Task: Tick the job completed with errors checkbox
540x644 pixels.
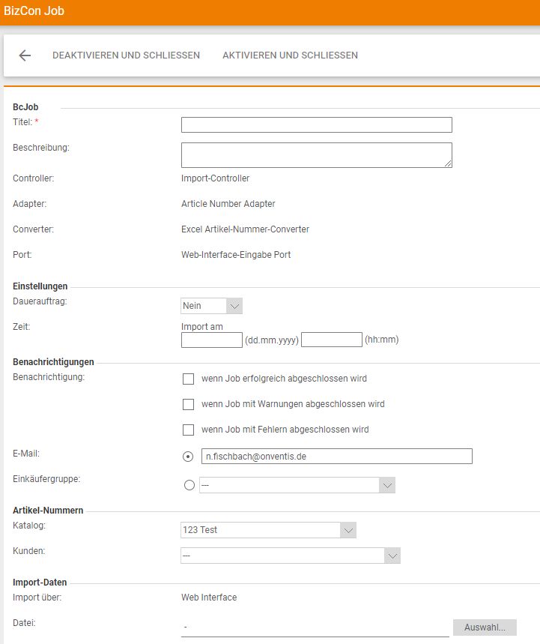Action: point(189,430)
